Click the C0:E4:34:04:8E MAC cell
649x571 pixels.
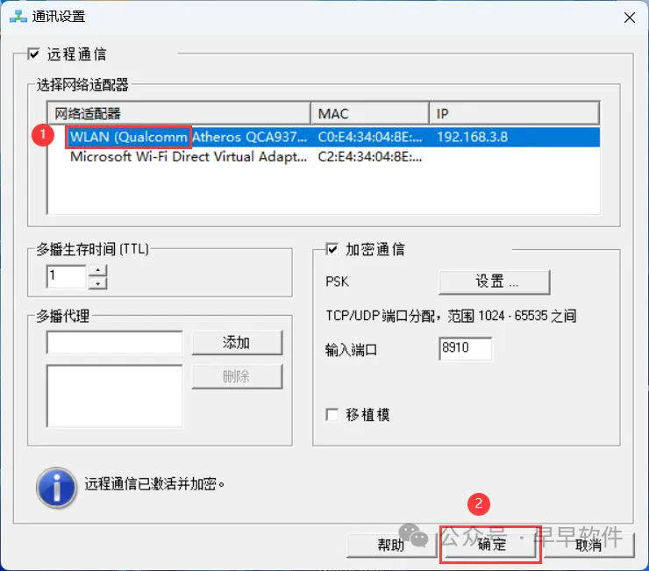point(370,137)
